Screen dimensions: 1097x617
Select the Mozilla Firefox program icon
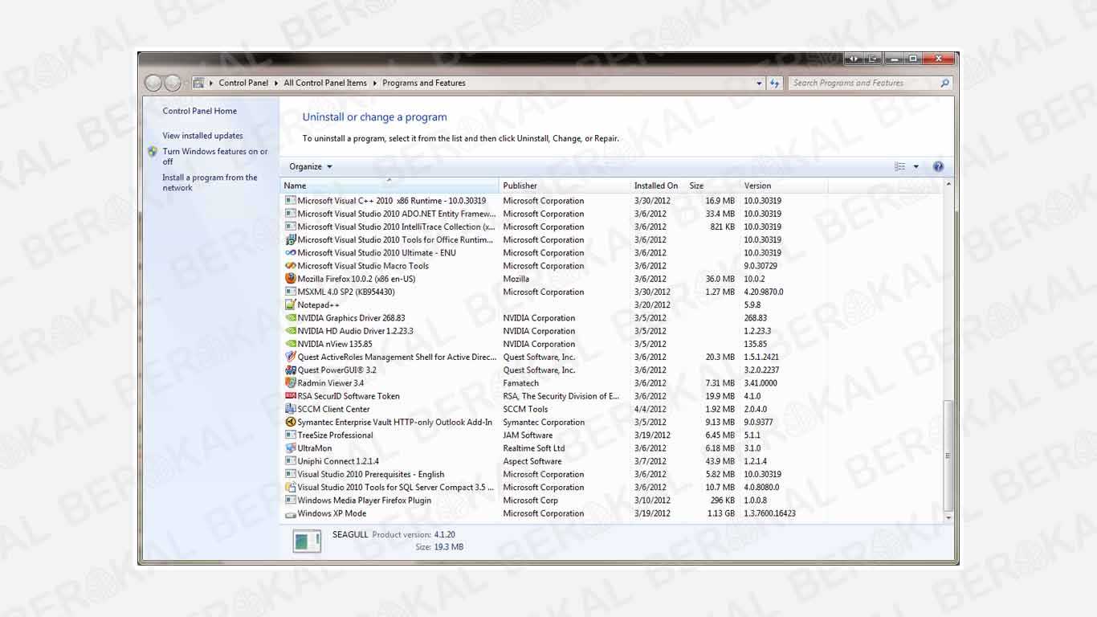[291, 279]
